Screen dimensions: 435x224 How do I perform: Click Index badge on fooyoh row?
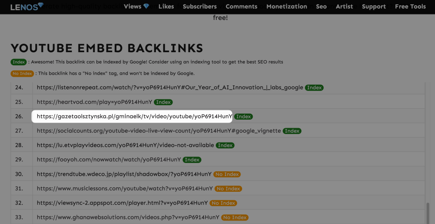coord(192,160)
